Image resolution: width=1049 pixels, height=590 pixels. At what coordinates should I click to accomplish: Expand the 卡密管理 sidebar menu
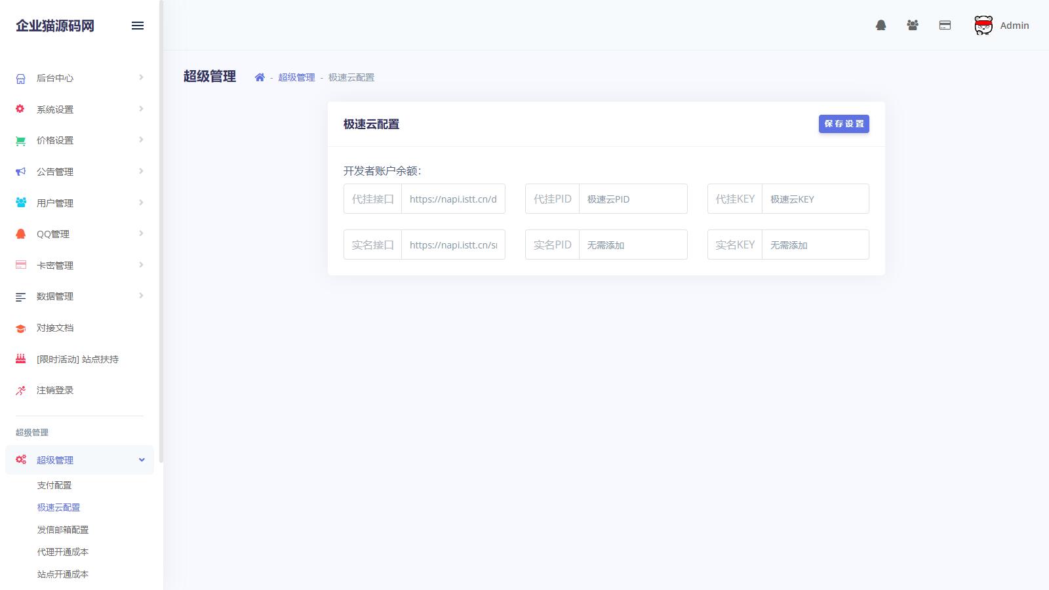pyautogui.click(x=79, y=265)
